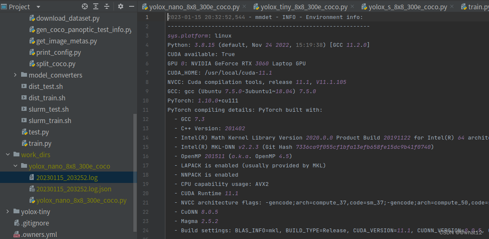This screenshot has width=489, height=239.
Task: Collapse the work_dirs folder
Action: point(8,155)
